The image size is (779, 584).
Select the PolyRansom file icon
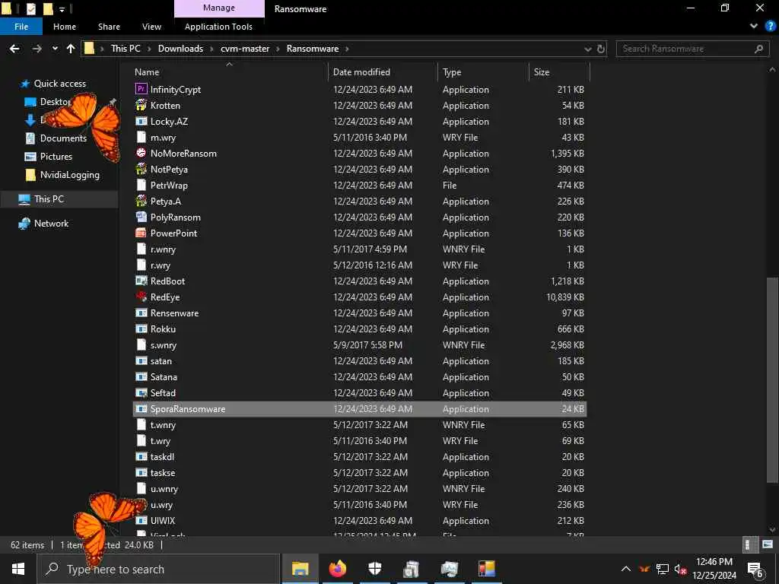141,217
